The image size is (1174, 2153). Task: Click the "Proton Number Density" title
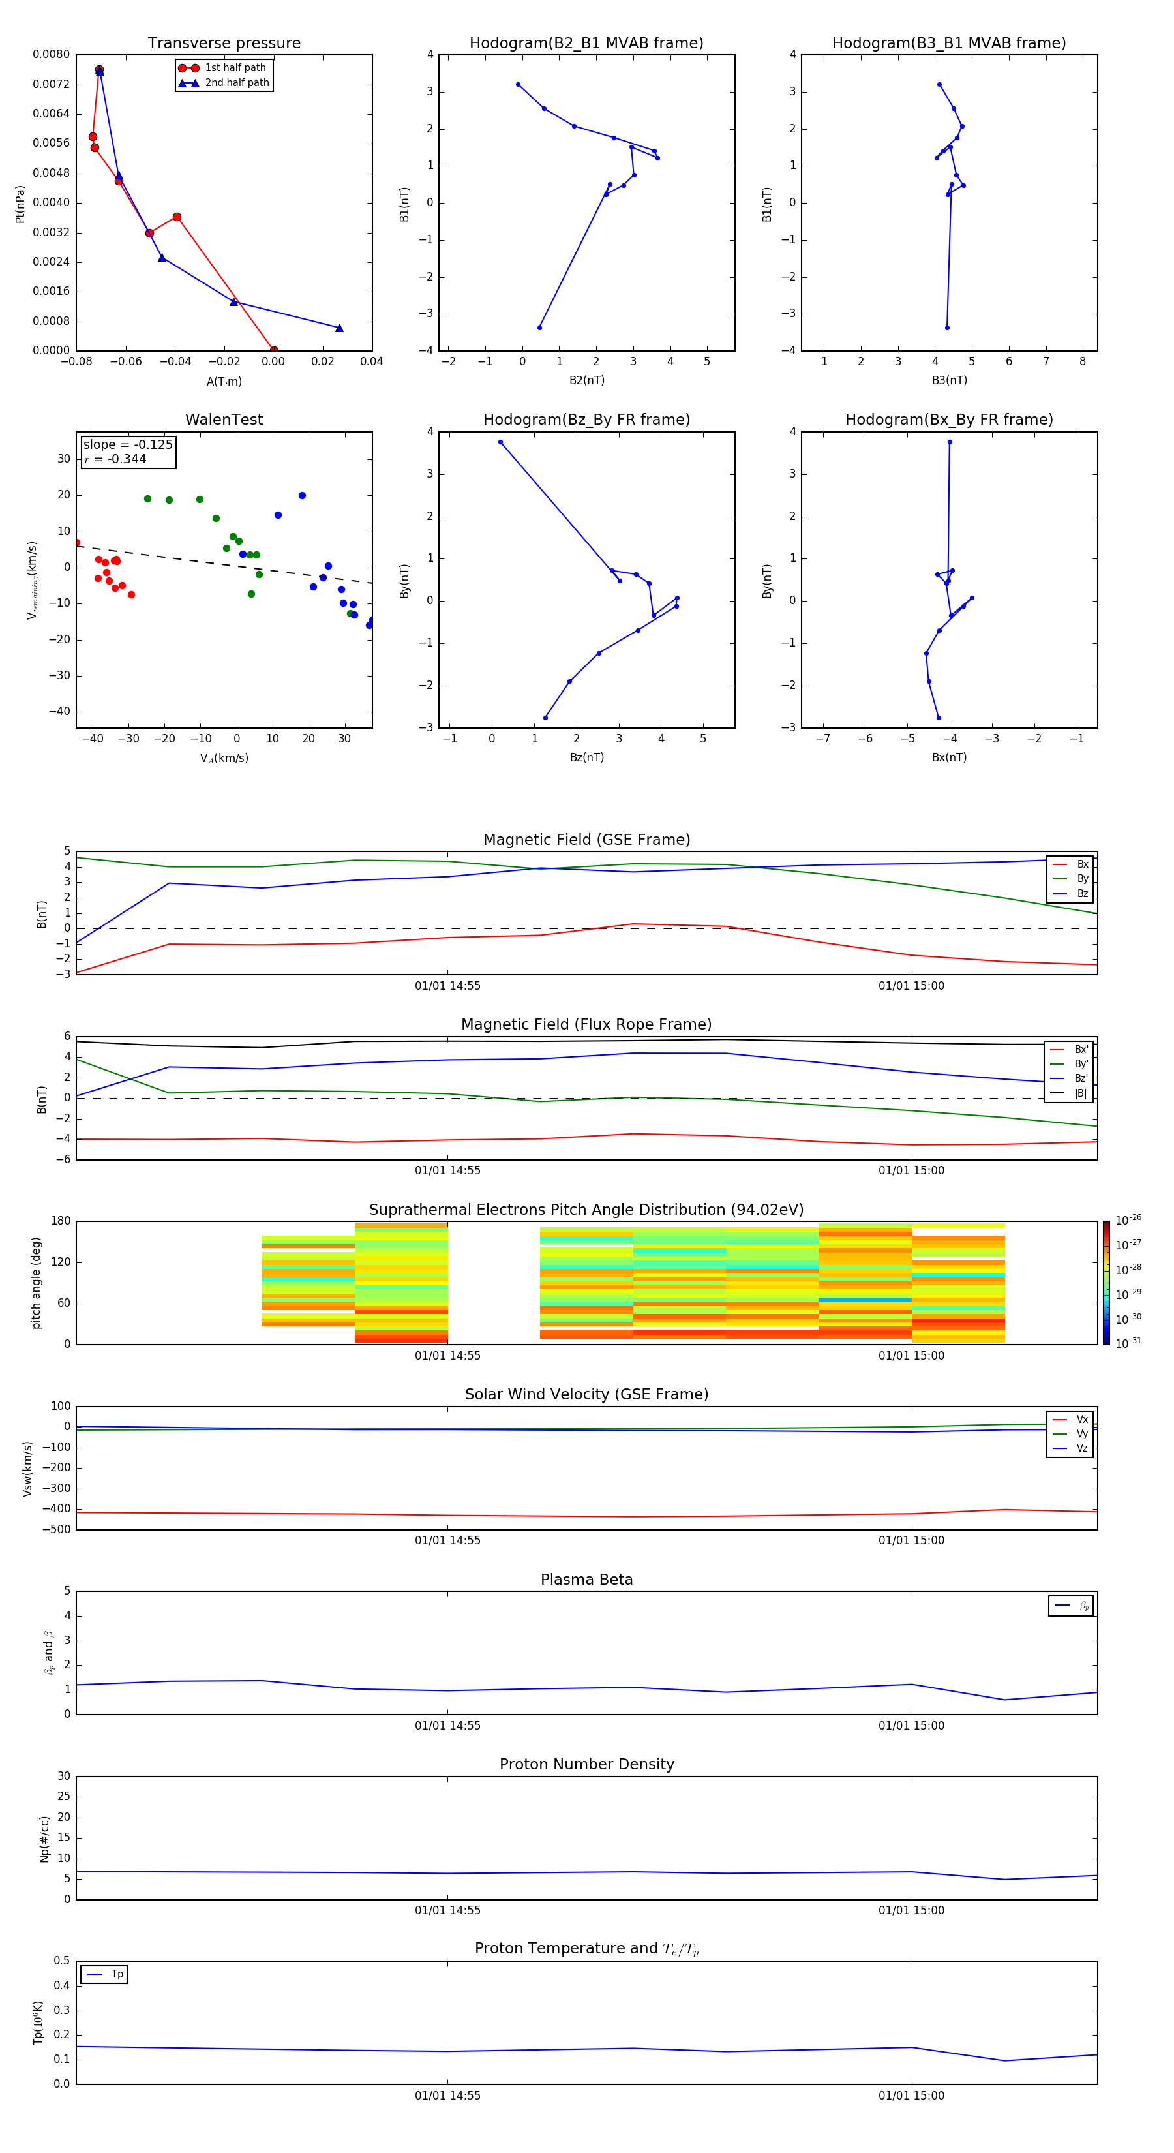[586, 1764]
